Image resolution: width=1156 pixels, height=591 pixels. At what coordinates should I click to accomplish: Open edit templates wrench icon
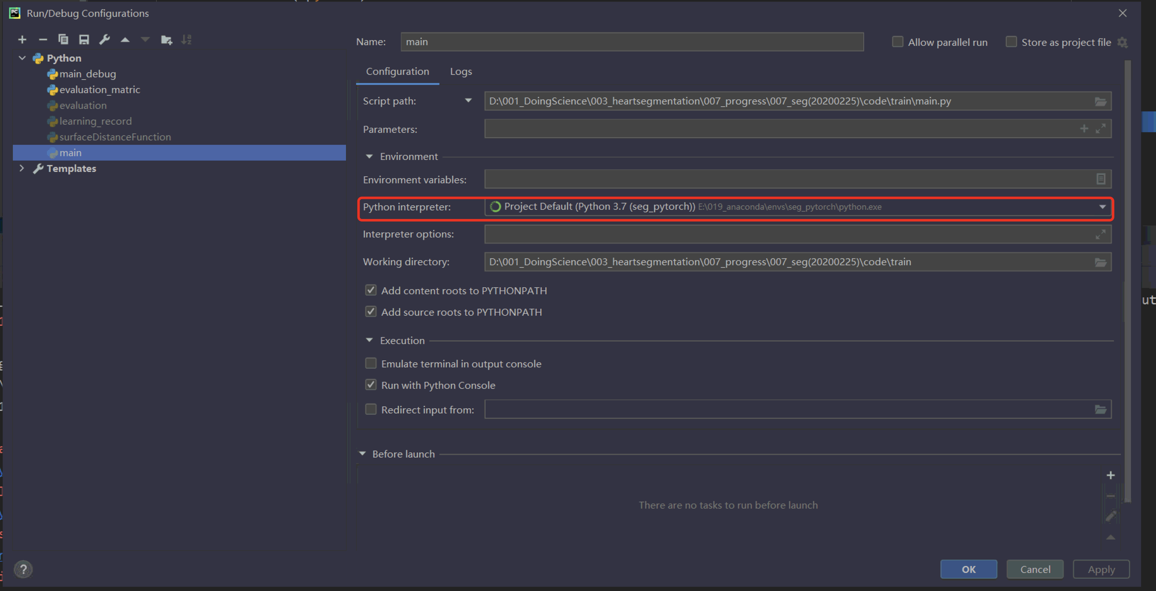(x=105, y=40)
